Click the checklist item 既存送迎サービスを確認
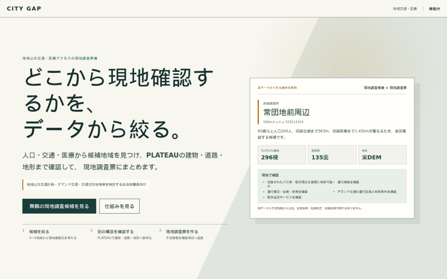 coord(284,197)
